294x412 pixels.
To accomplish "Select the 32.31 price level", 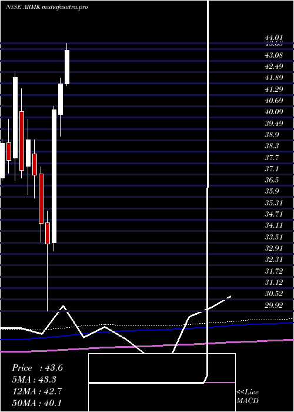I will (x=274, y=260).
